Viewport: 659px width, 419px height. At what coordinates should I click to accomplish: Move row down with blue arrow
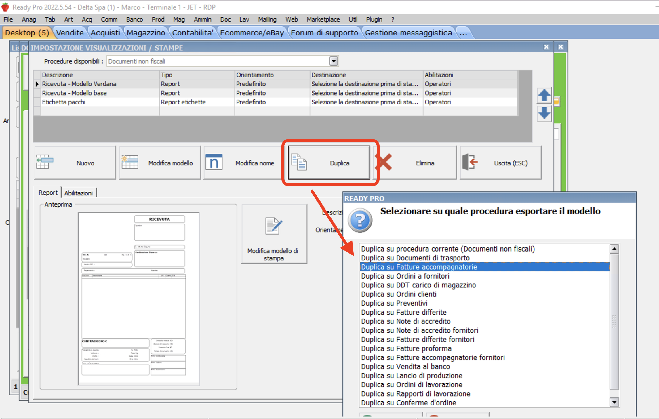pyautogui.click(x=544, y=113)
